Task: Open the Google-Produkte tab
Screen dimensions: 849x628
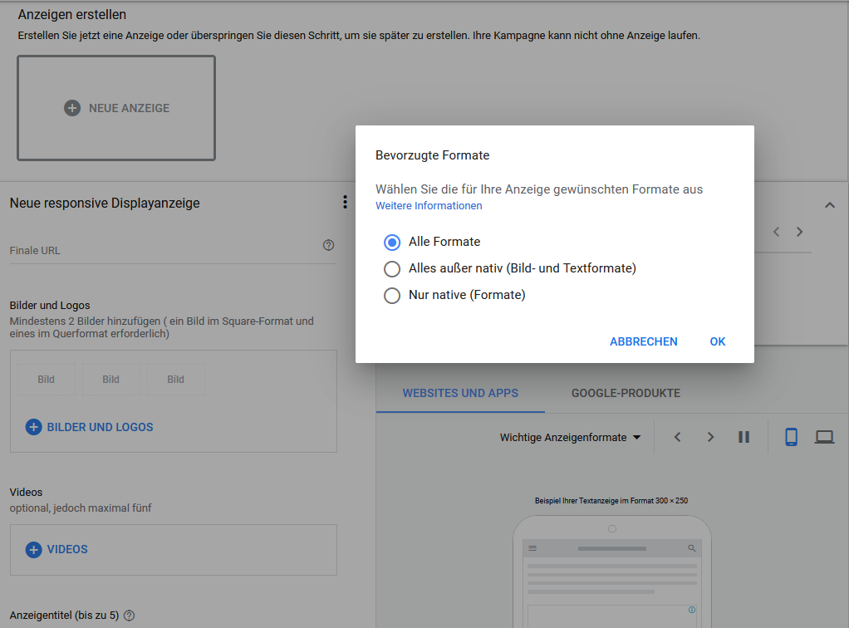Action: [x=626, y=393]
